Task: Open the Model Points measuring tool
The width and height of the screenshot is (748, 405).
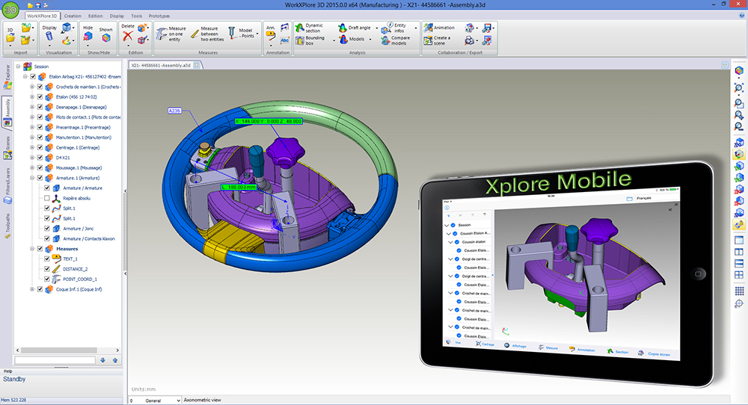Action: 242,33
